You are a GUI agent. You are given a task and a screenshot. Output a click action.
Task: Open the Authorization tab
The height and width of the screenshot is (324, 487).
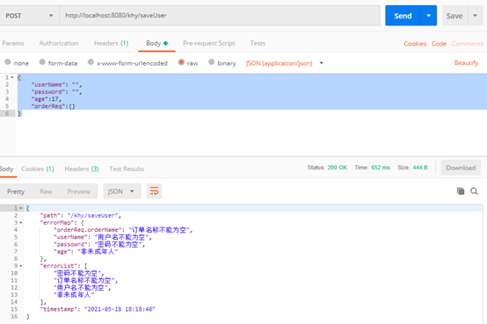[59, 43]
